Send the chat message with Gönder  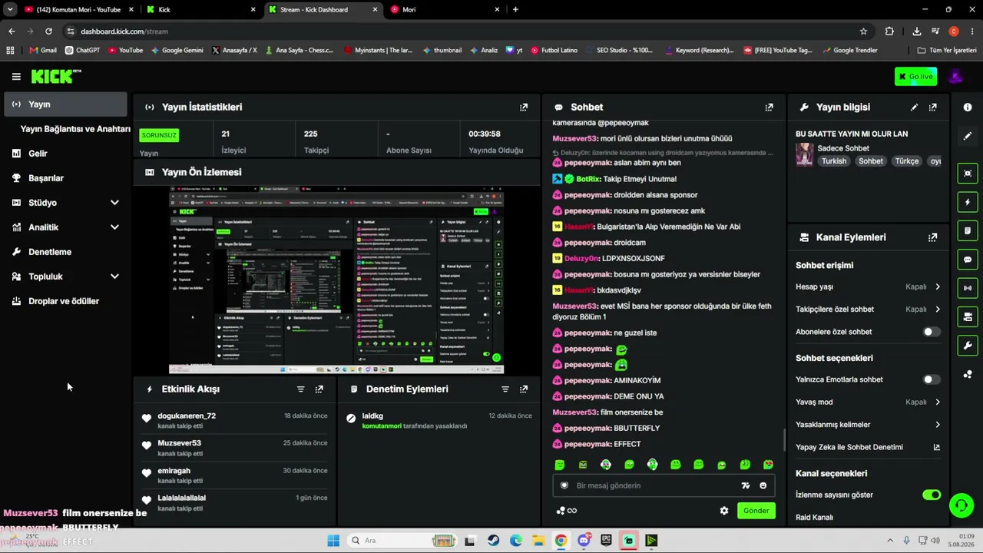pos(756,511)
